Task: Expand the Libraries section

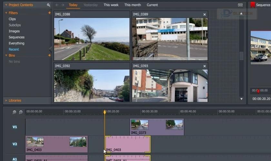Action: [6, 100]
